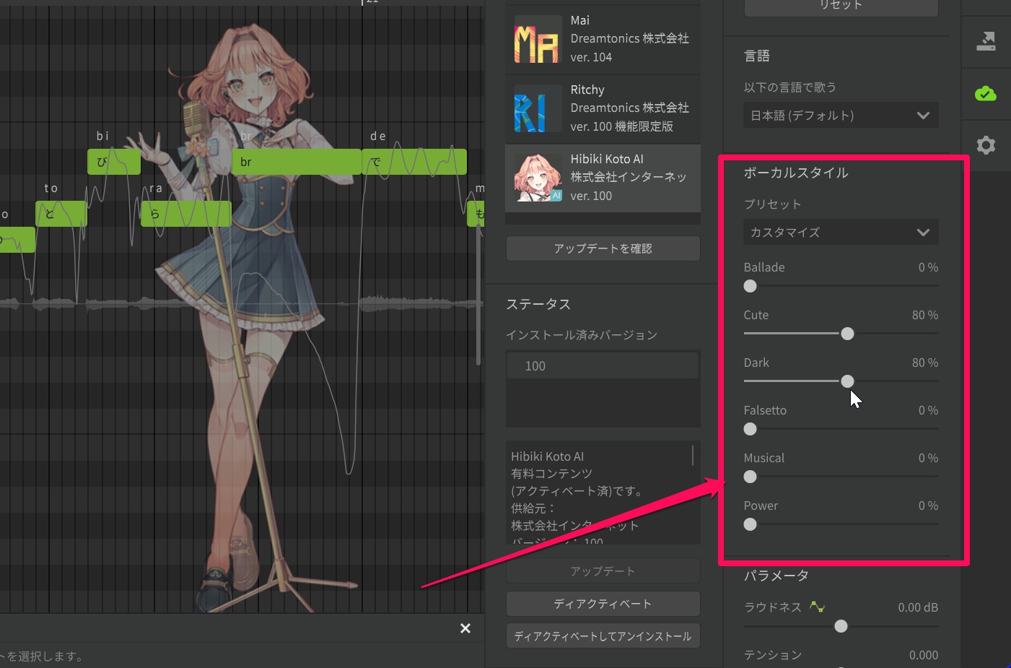Image resolution: width=1011 pixels, height=668 pixels.
Task: Click the Mai voice database icon
Action: 537,39
